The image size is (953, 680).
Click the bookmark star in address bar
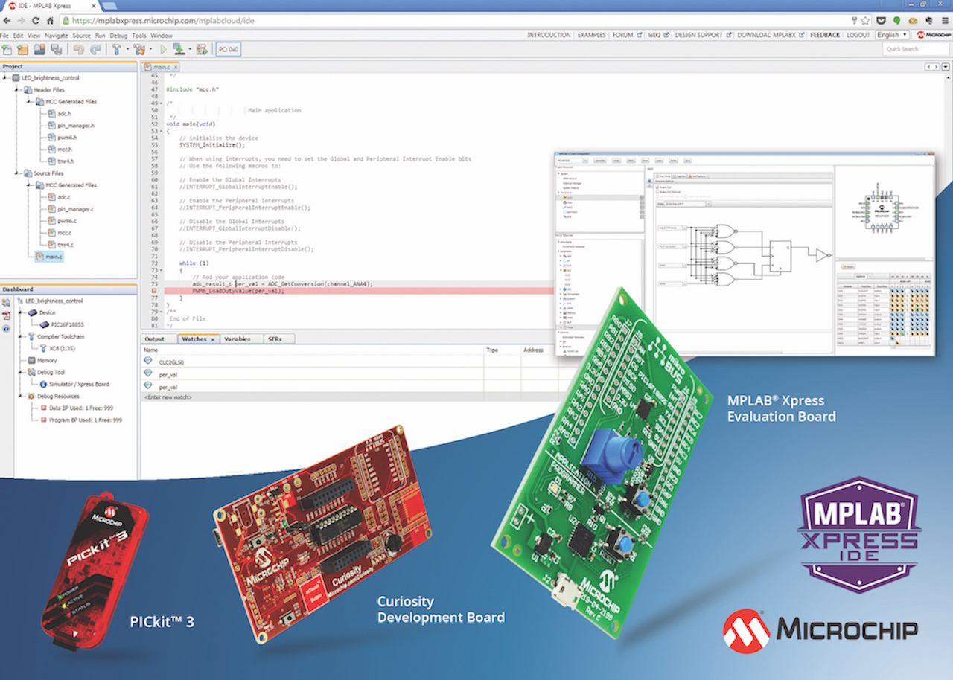tap(865, 21)
